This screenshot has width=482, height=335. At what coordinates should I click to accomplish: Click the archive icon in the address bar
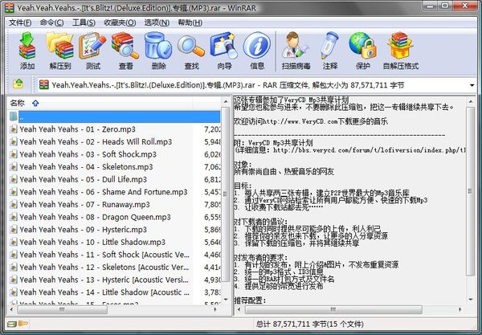44,85
